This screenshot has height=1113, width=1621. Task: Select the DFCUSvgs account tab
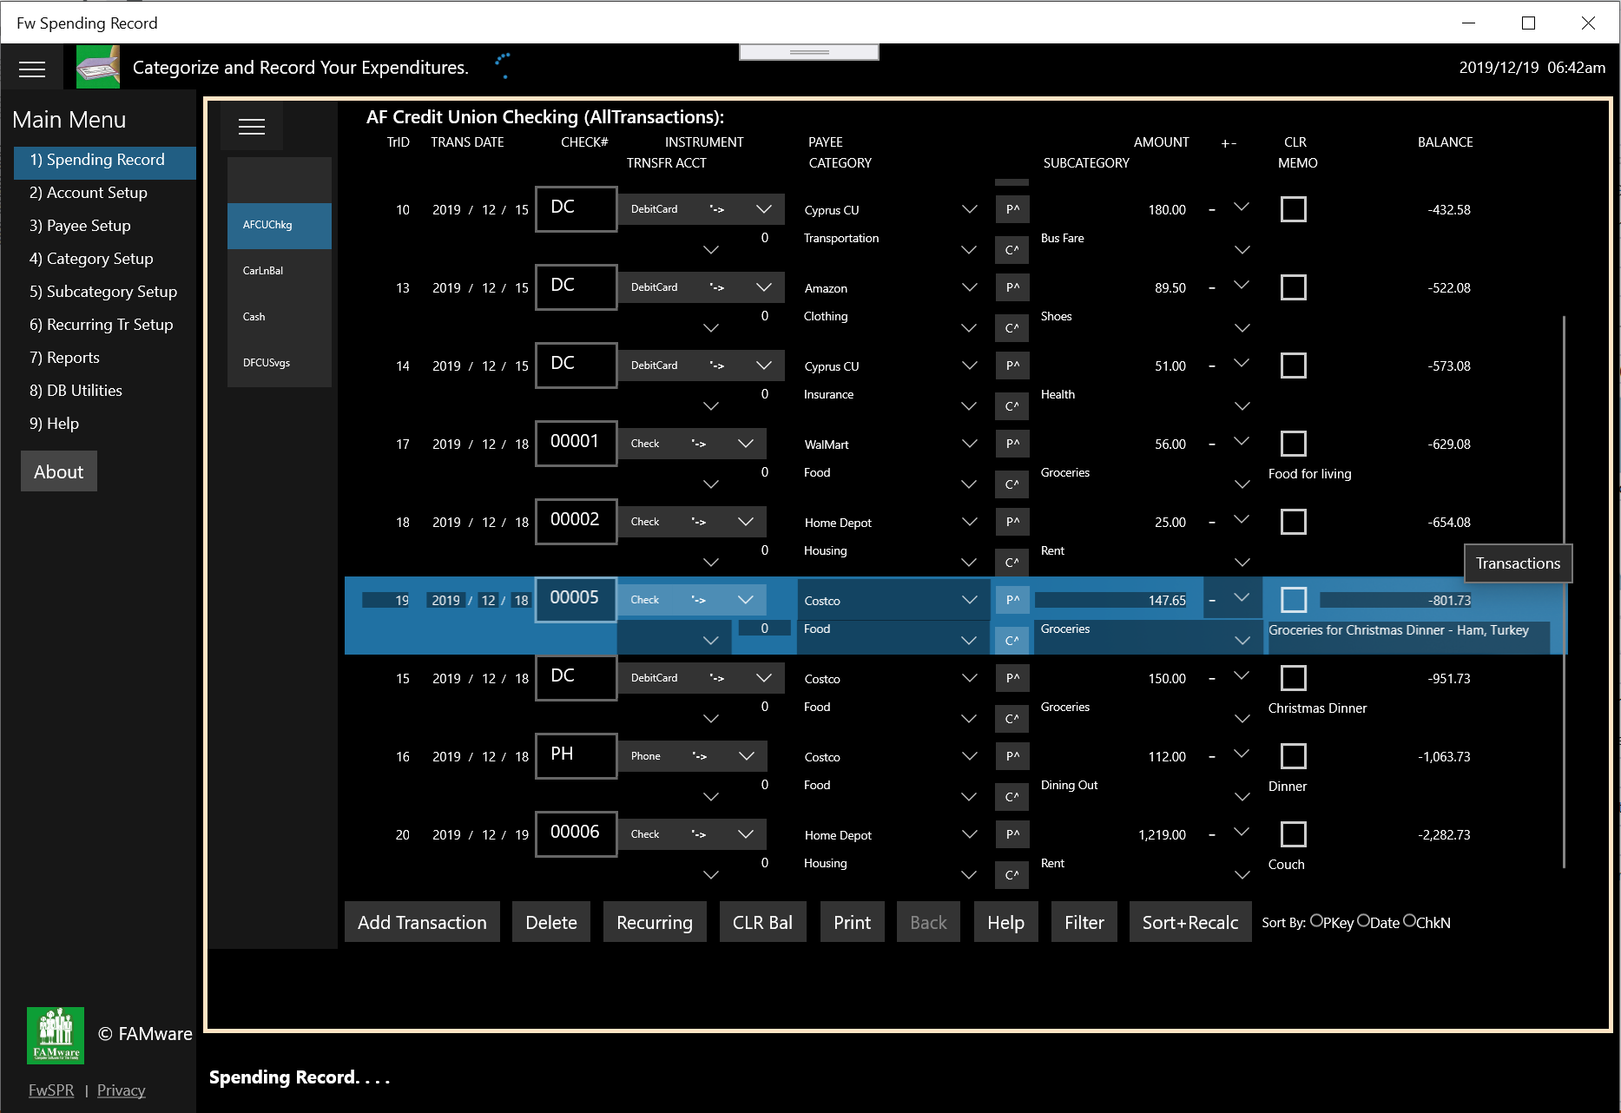pyautogui.click(x=280, y=363)
